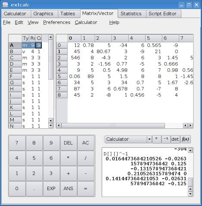This screenshot has width=202, height=206.
Task: Open the Help menu
Action: (x=114, y=22)
